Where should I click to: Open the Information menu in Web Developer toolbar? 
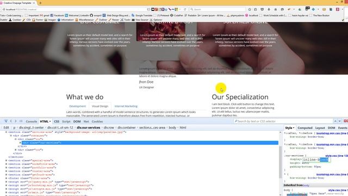click(66, 20)
